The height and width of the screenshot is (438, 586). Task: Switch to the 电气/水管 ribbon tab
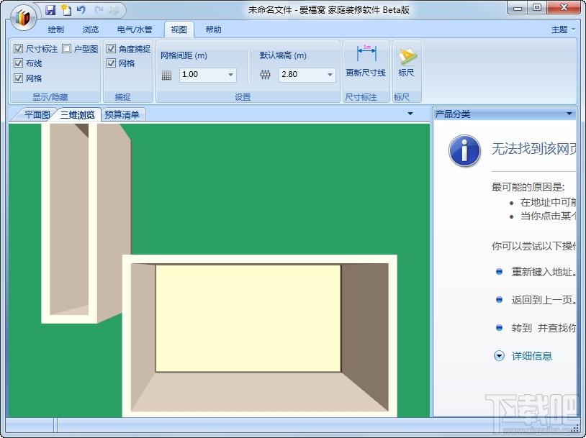135,29
